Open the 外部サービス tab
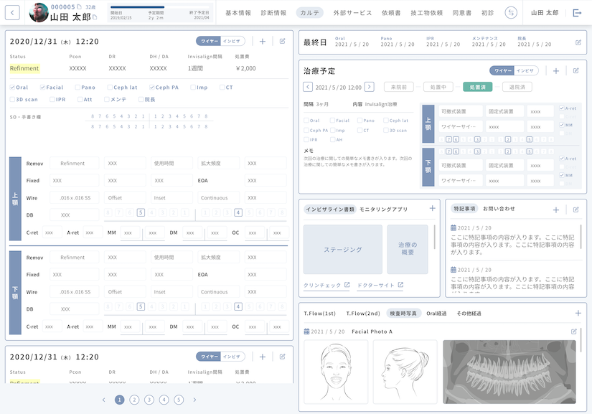 [x=352, y=13]
